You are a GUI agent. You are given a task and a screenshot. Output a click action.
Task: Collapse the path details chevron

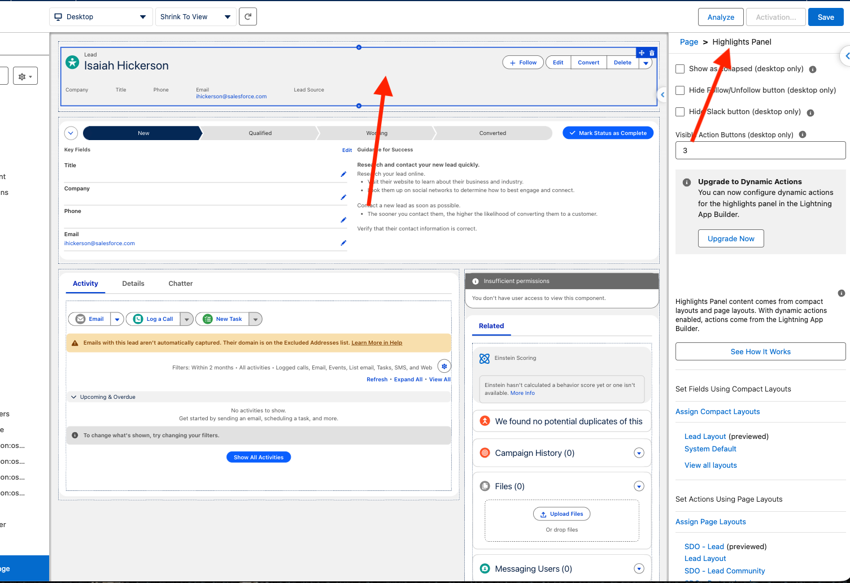[x=71, y=133]
